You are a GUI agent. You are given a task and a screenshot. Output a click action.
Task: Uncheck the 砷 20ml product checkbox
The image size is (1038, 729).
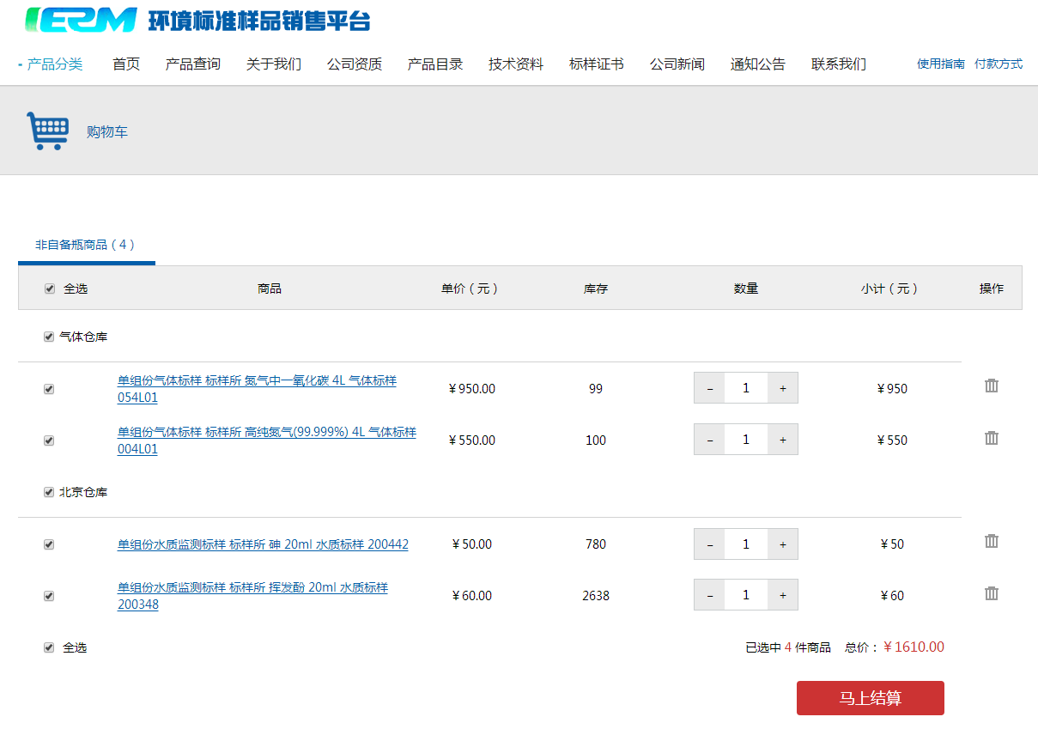coord(49,544)
